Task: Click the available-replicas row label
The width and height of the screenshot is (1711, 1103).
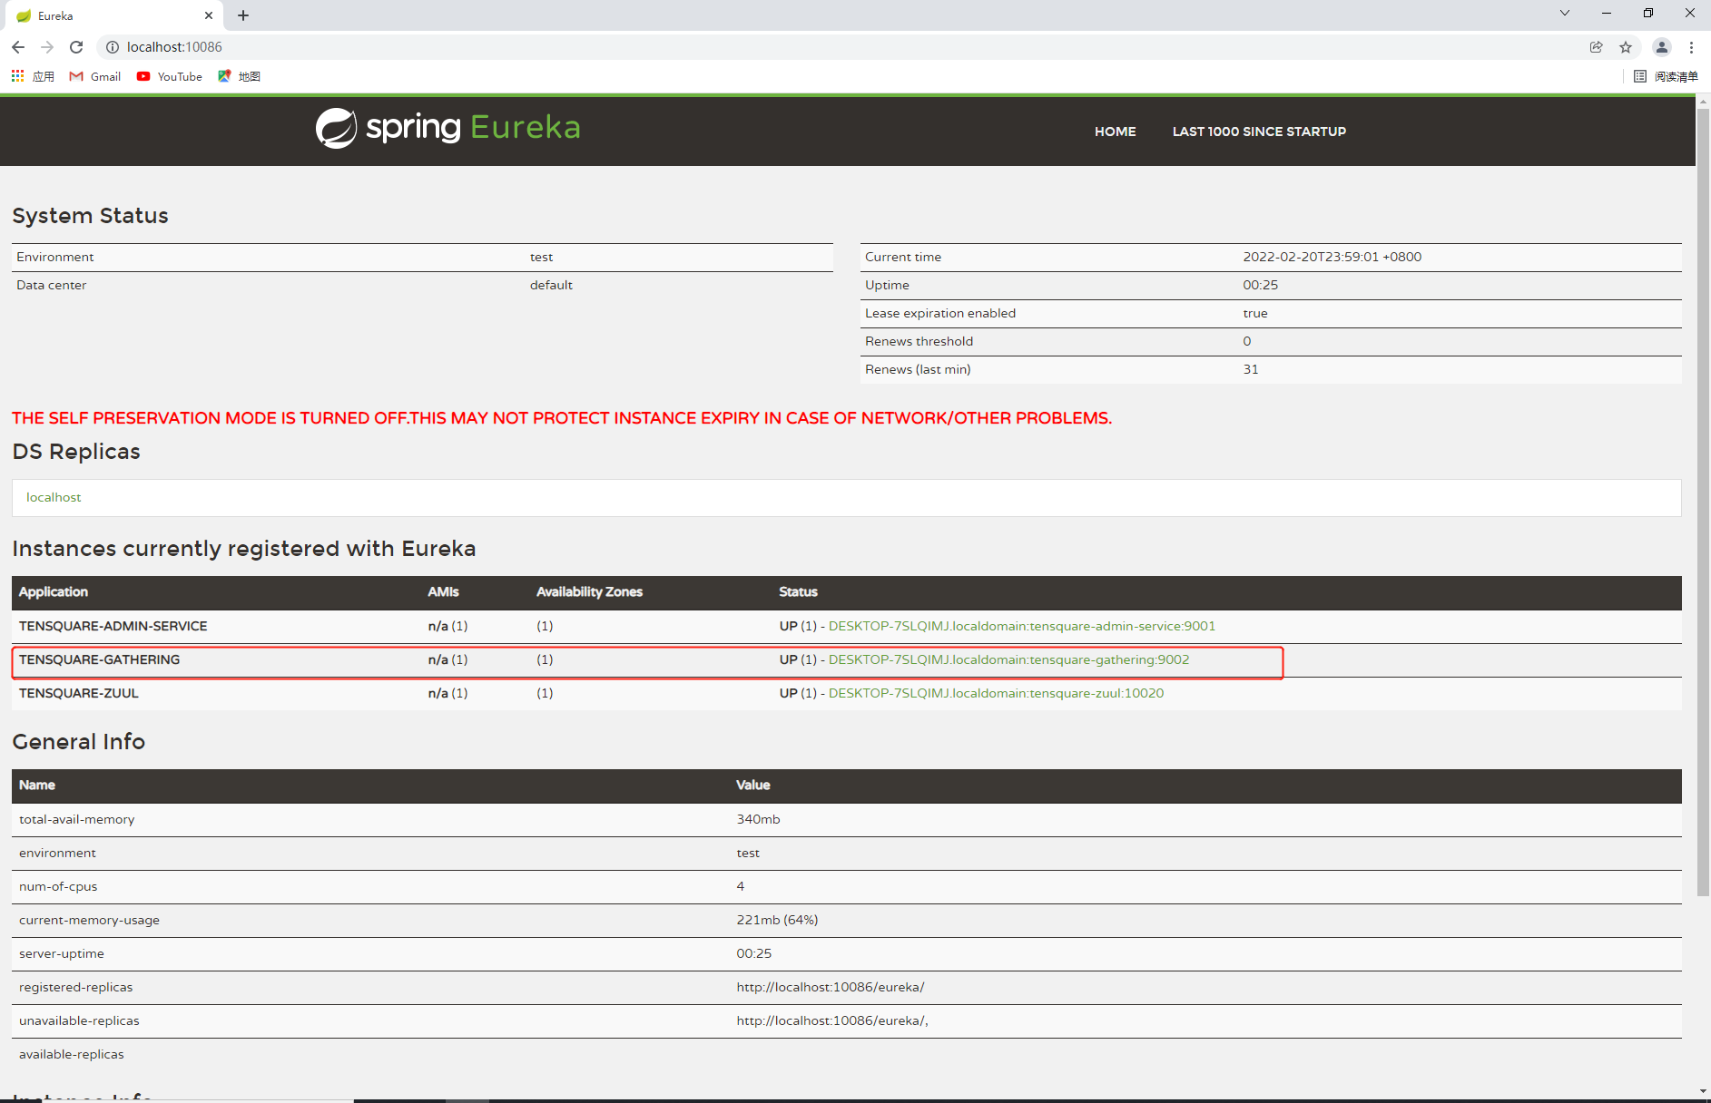Action: coord(71,1054)
